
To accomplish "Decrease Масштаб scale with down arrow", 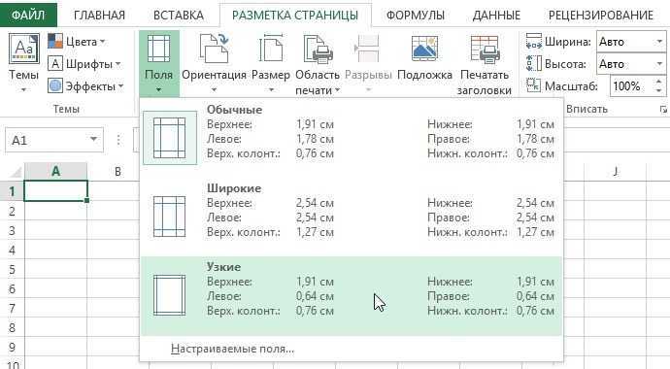I will click(659, 91).
